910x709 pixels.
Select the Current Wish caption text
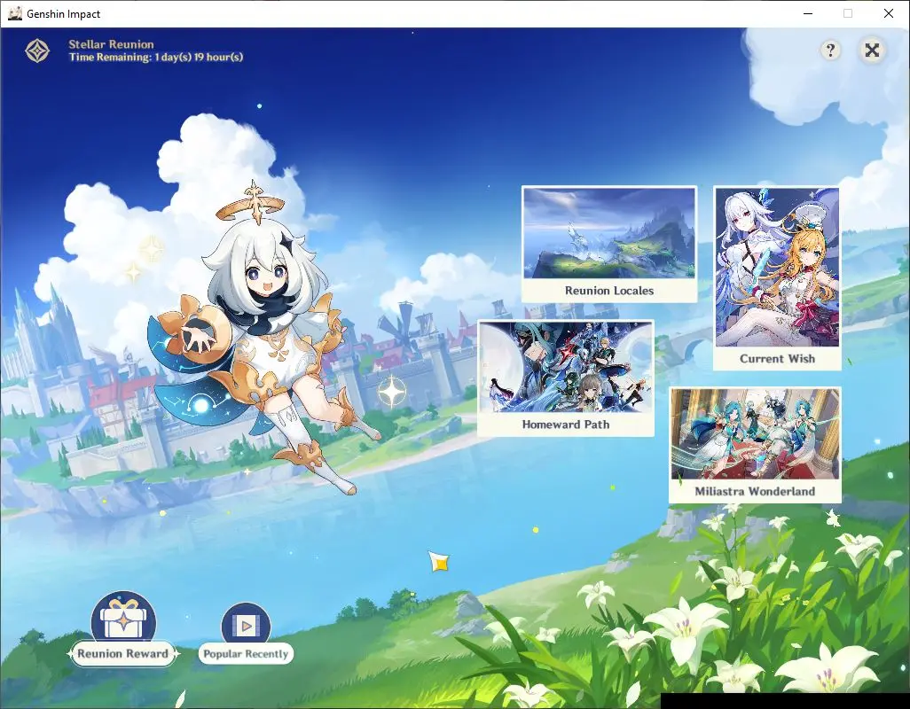click(x=777, y=358)
